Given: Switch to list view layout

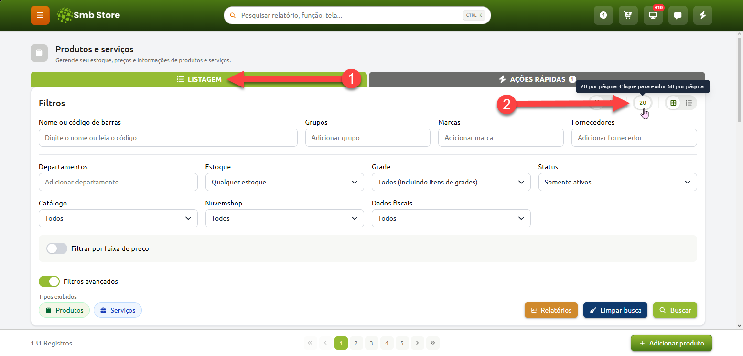Looking at the screenshot, I should pos(689,103).
